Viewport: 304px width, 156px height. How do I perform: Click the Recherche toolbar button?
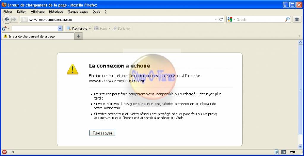coord(77,29)
